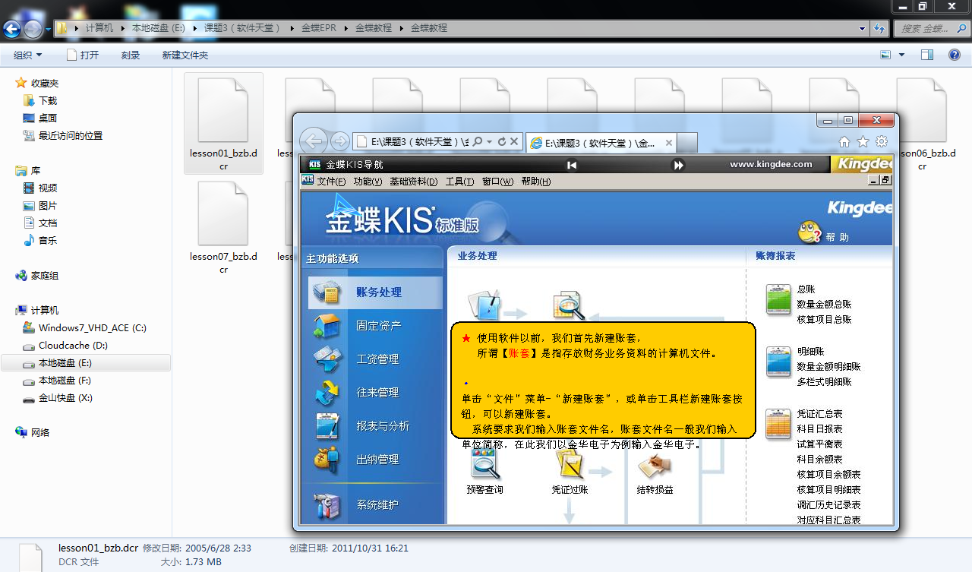Click the Explorer help question icon
Screen dimensions: 972x572
[955, 55]
